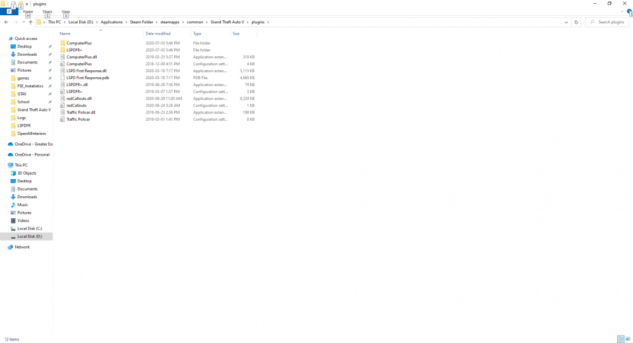Open pinned Downloads under Quick access
Image resolution: width=633 pixels, height=343 pixels.
pos(27,54)
